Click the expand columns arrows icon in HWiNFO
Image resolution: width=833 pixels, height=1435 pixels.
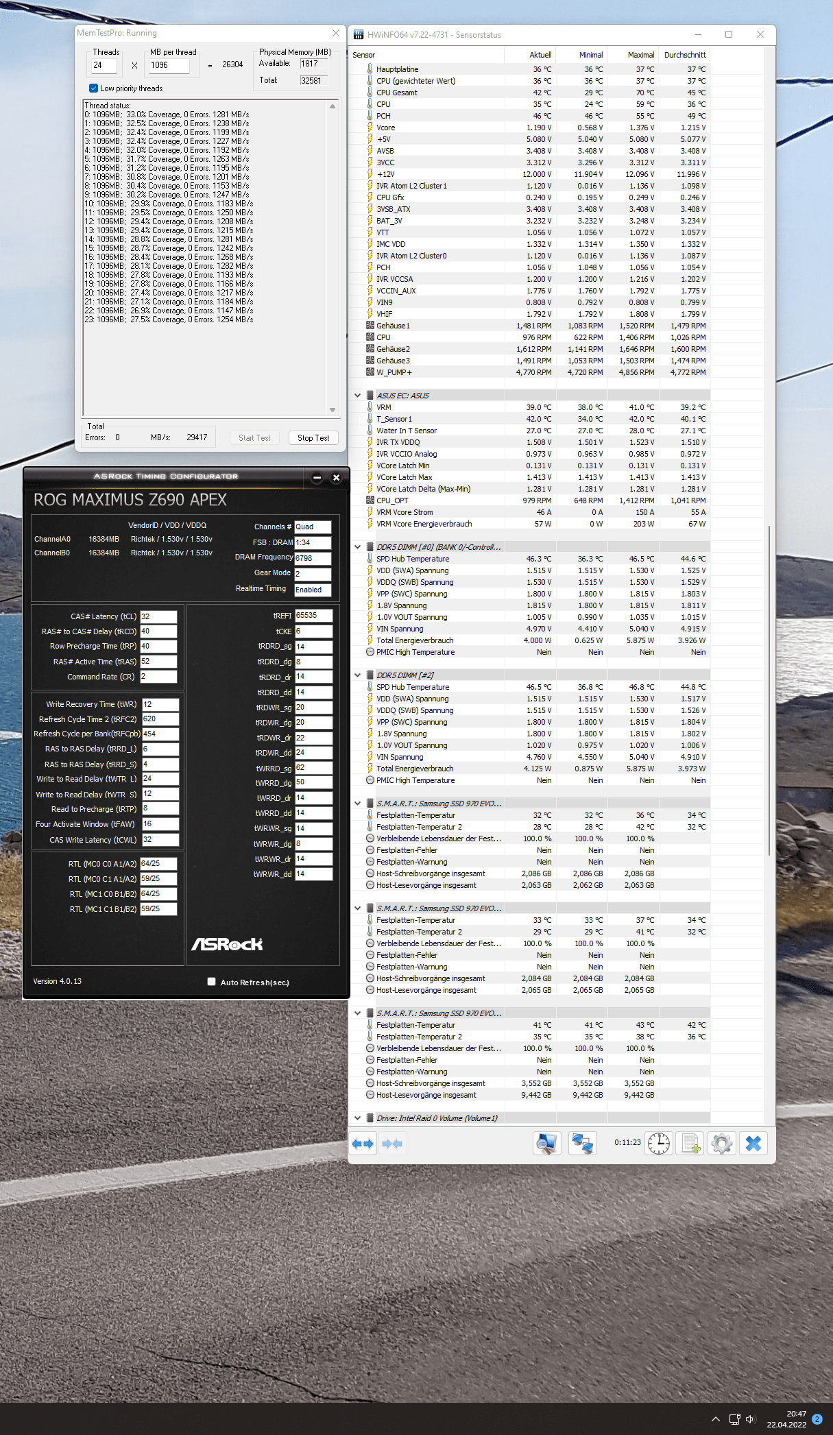tap(363, 1144)
